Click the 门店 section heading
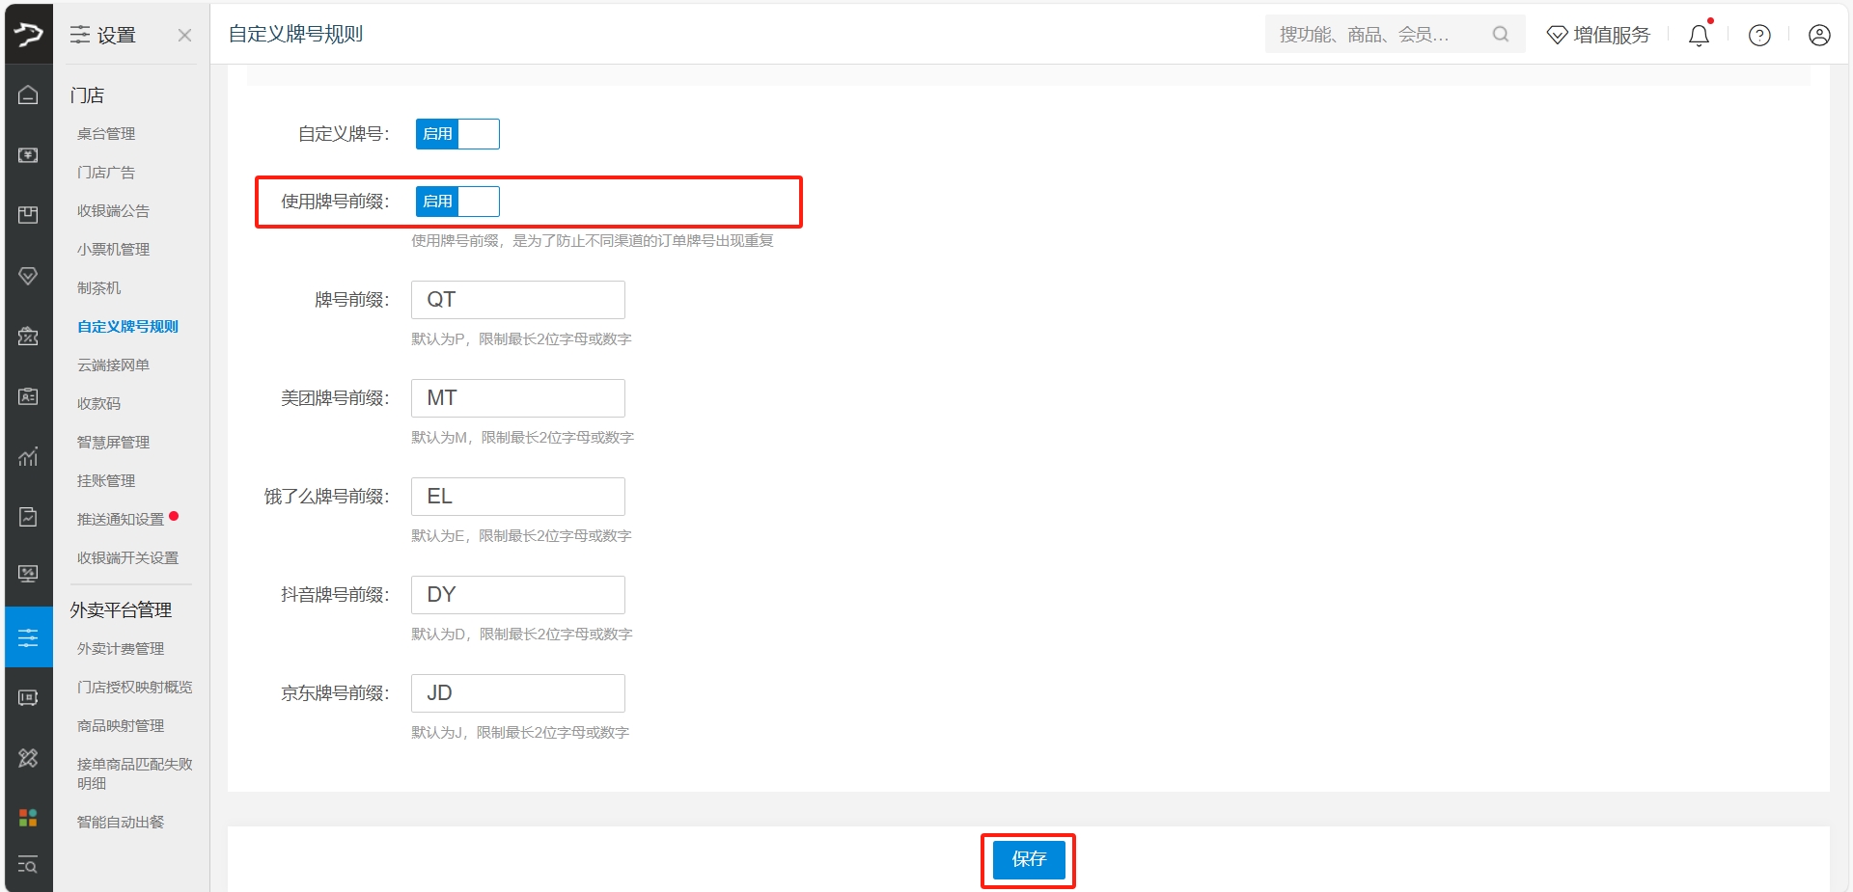The width and height of the screenshot is (1853, 892). pos(87,95)
